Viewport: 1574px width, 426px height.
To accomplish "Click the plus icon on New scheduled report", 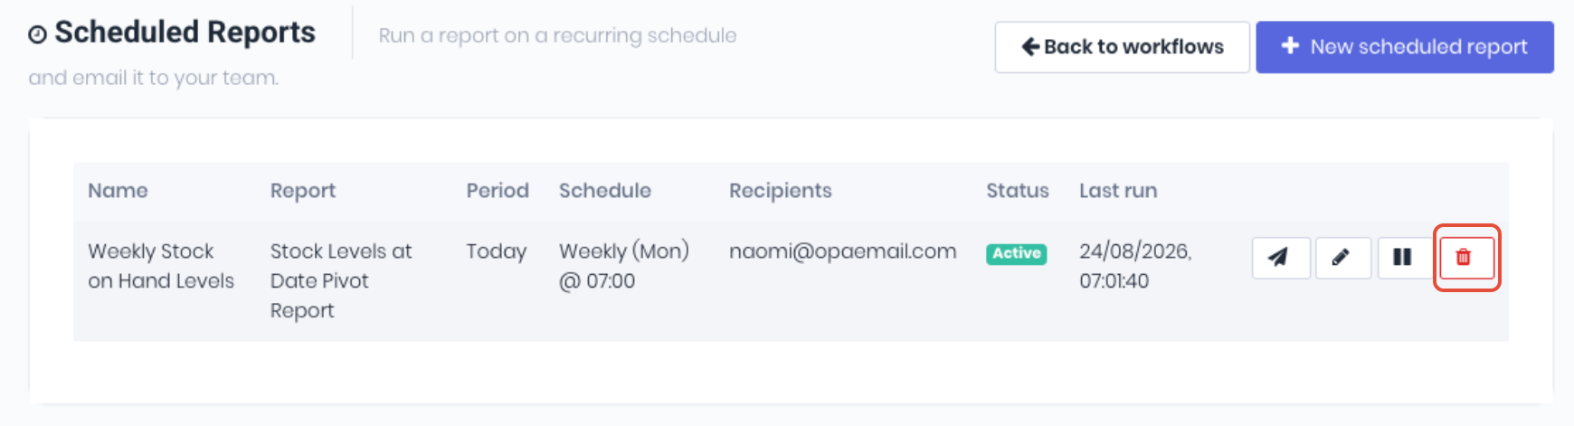I will [x=1291, y=45].
